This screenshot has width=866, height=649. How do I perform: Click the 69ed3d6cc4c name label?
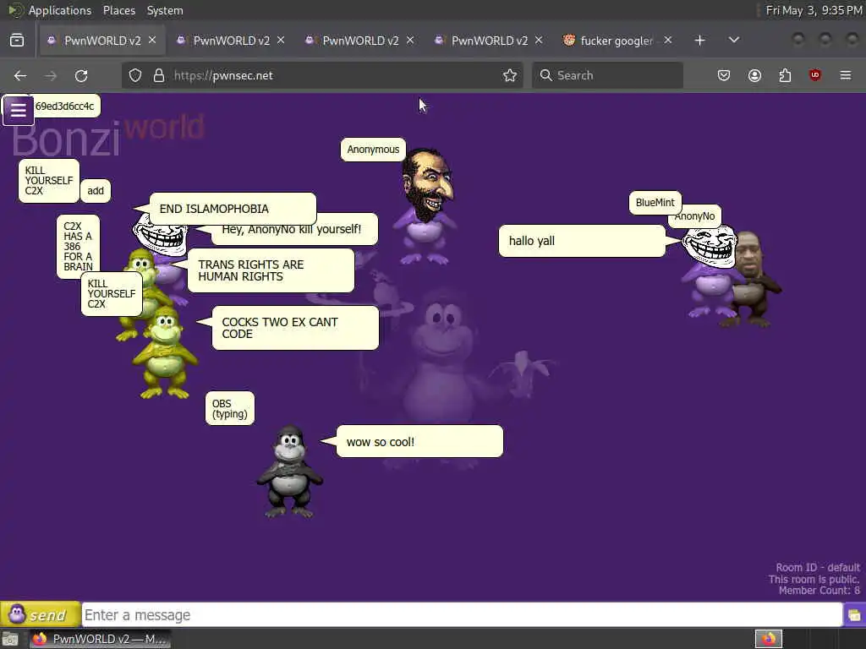tap(65, 106)
